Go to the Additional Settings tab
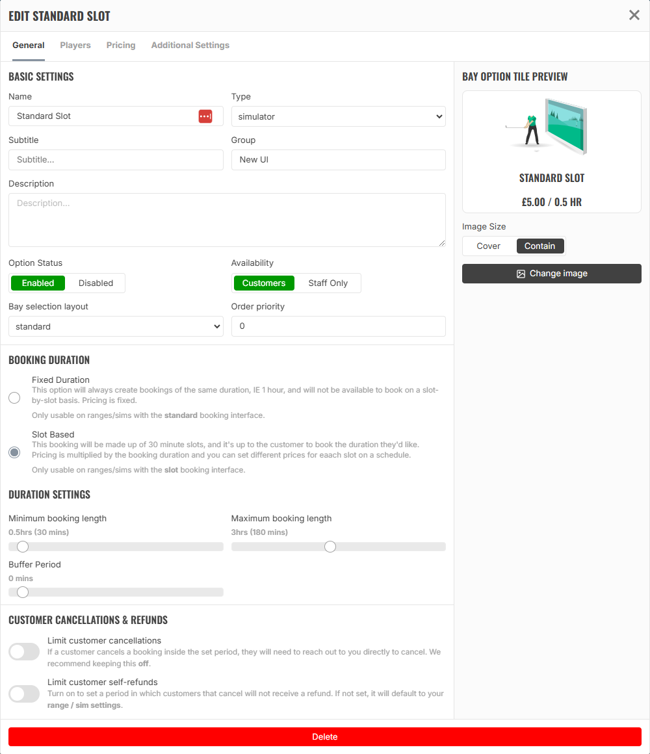Screen dimensions: 650x754 tap(190, 45)
